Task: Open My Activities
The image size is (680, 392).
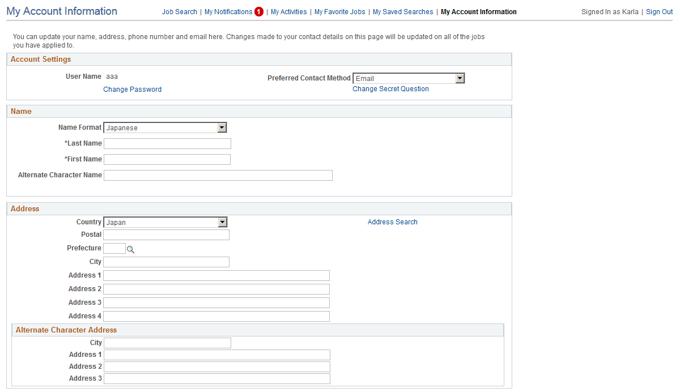Action: click(288, 11)
